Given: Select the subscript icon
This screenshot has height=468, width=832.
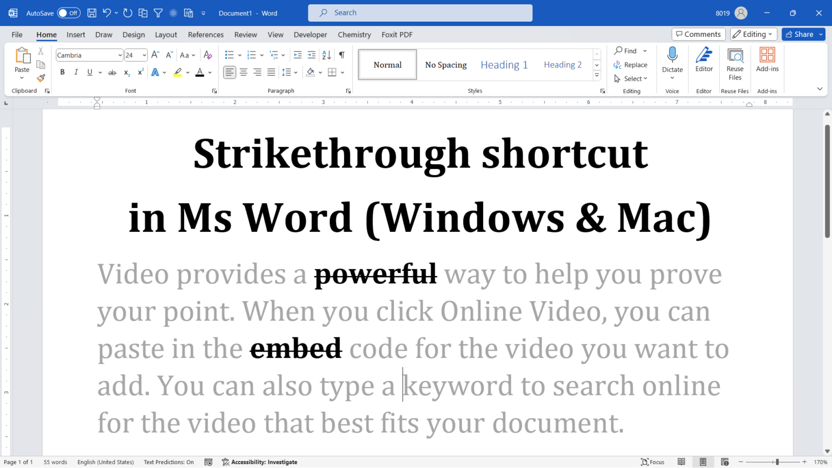Looking at the screenshot, I should [x=126, y=72].
